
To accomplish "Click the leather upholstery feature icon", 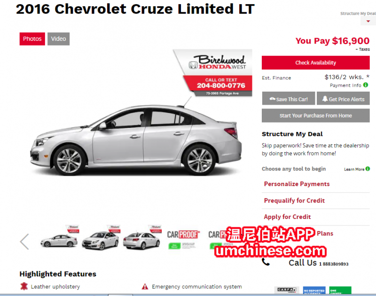I will click(x=24, y=286).
